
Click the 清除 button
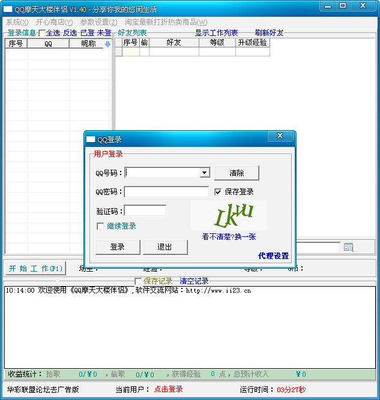point(237,173)
